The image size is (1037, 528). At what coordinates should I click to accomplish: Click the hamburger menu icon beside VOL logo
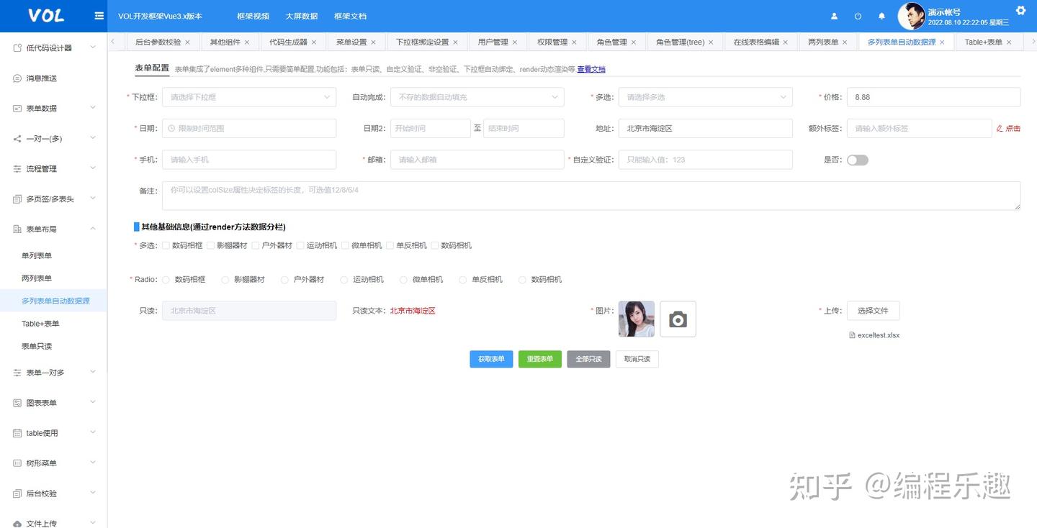(99, 15)
